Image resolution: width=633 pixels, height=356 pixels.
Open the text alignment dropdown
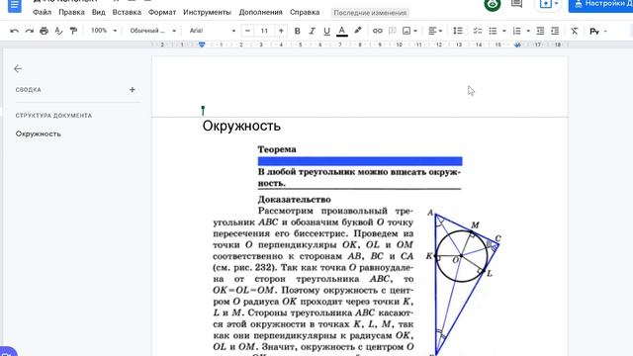435,31
